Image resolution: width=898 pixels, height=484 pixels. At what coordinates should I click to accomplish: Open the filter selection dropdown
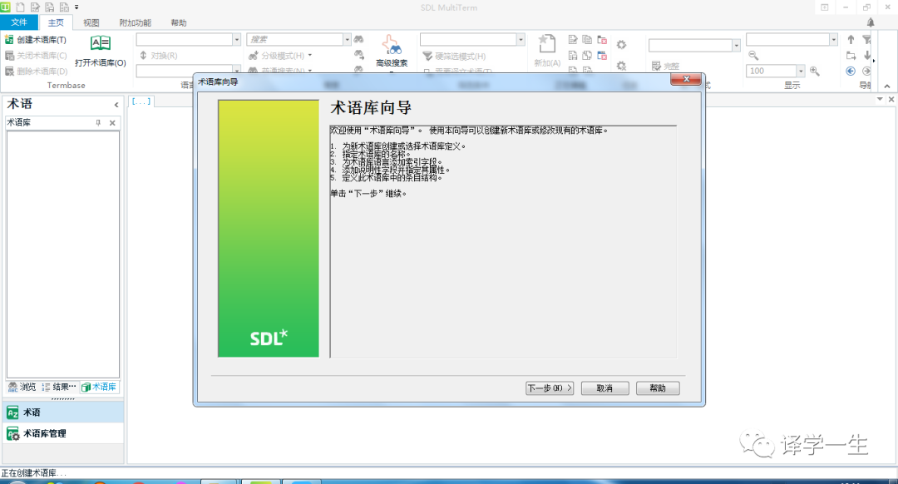(x=521, y=40)
